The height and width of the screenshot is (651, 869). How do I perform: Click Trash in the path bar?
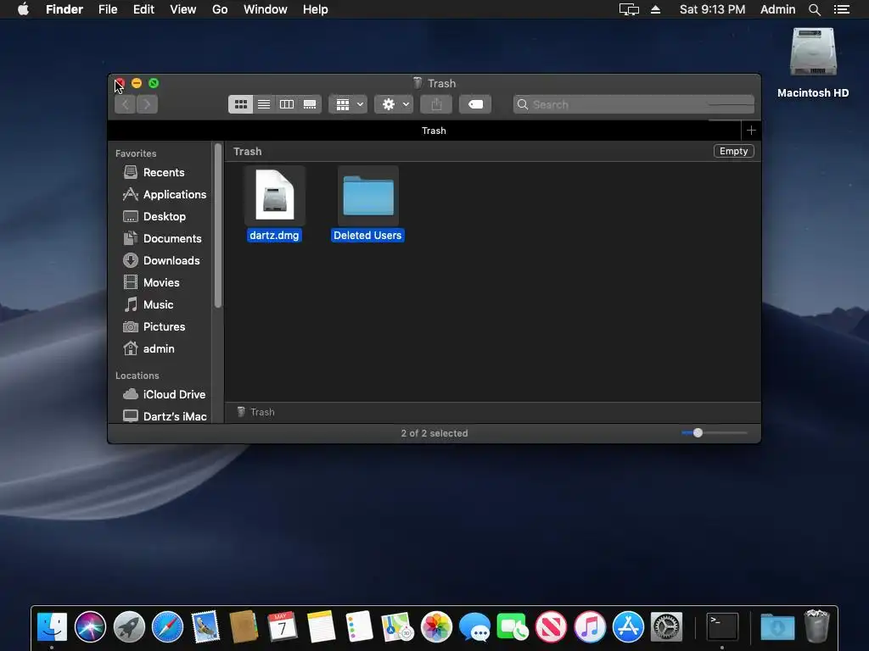point(256,412)
